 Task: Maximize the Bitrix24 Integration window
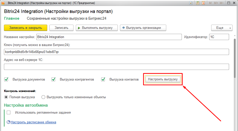(x=228, y=3)
